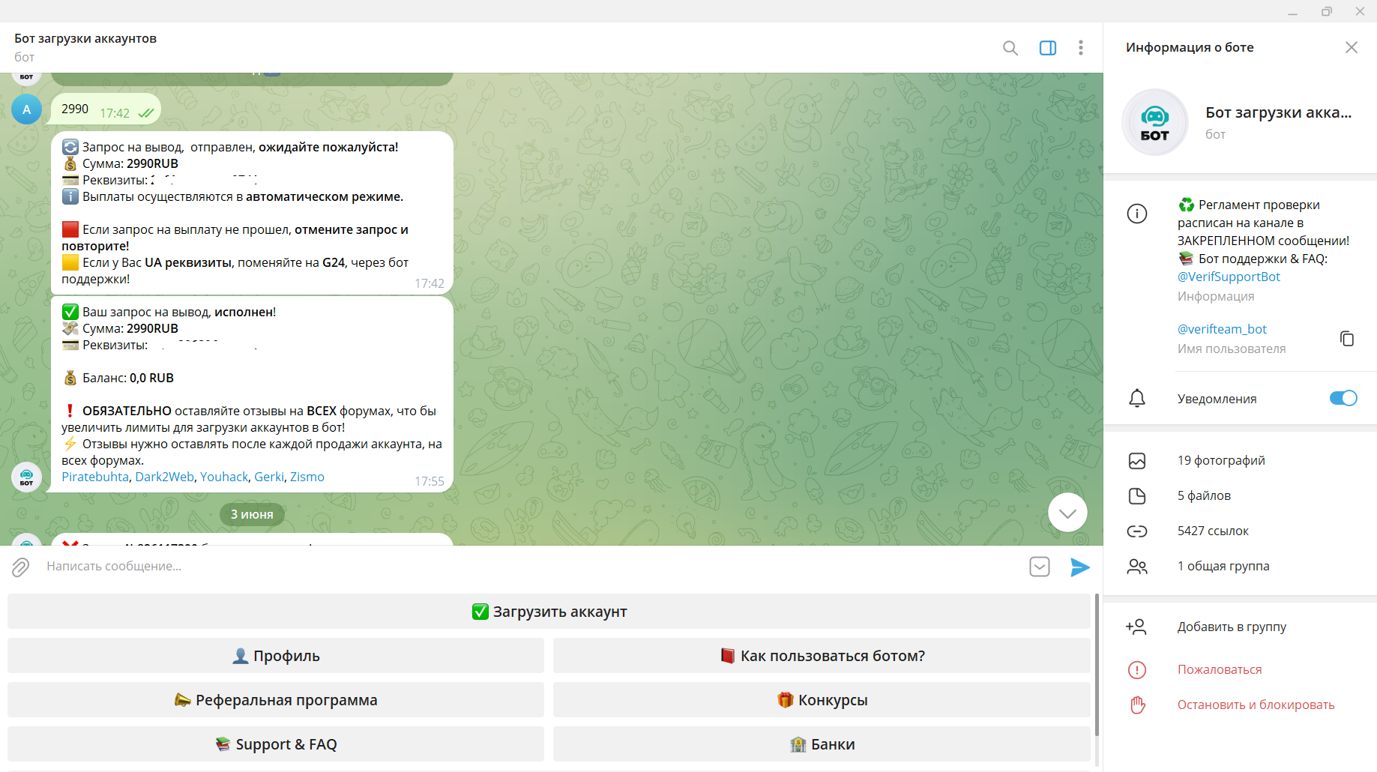Stop and block the bot
1377x772 pixels.
click(x=1255, y=705)
